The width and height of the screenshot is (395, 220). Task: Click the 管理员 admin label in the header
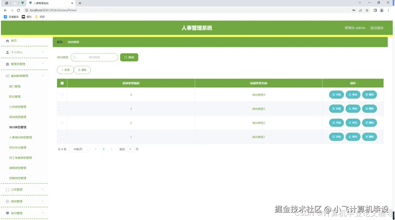pos(355,28)
